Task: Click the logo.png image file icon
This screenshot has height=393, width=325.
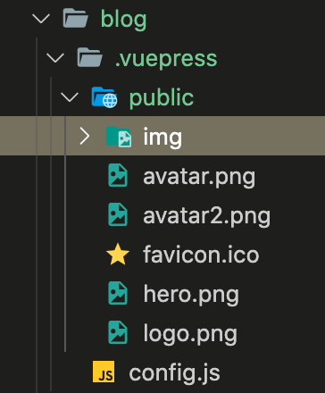Action: [x=118, y=332]
